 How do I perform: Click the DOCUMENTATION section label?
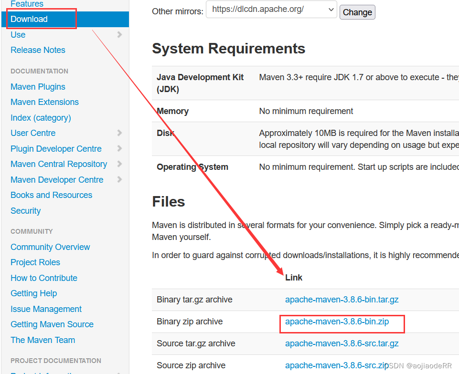[x=39, y=71]
